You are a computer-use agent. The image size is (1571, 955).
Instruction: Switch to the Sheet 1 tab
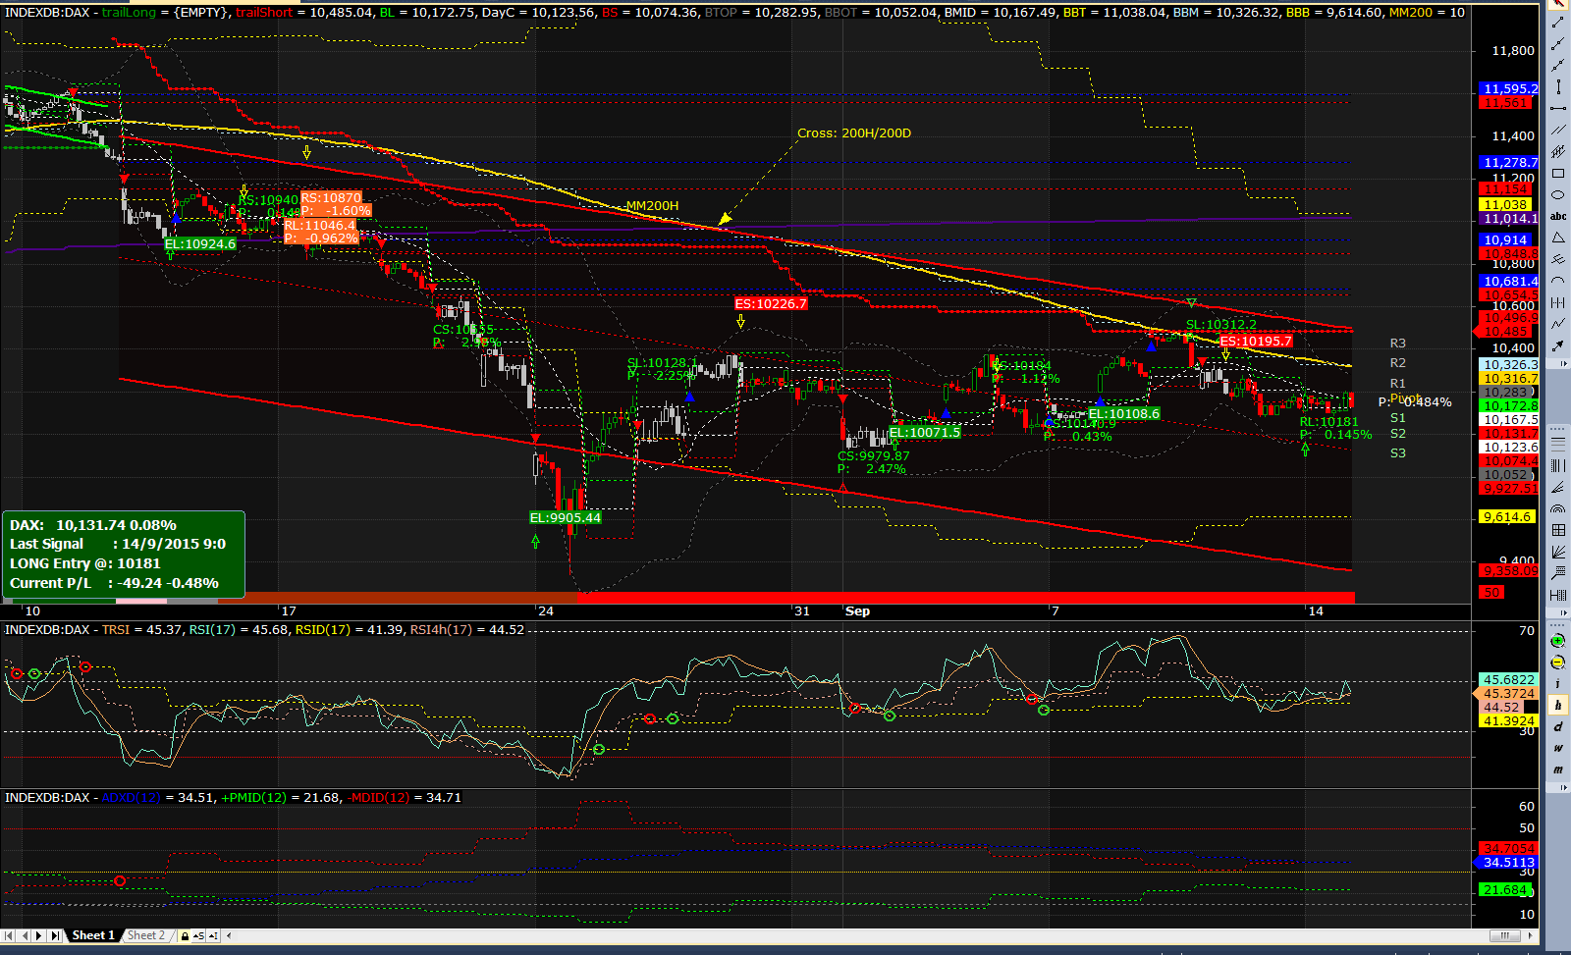pyautogui.click(x=93, y=935)
